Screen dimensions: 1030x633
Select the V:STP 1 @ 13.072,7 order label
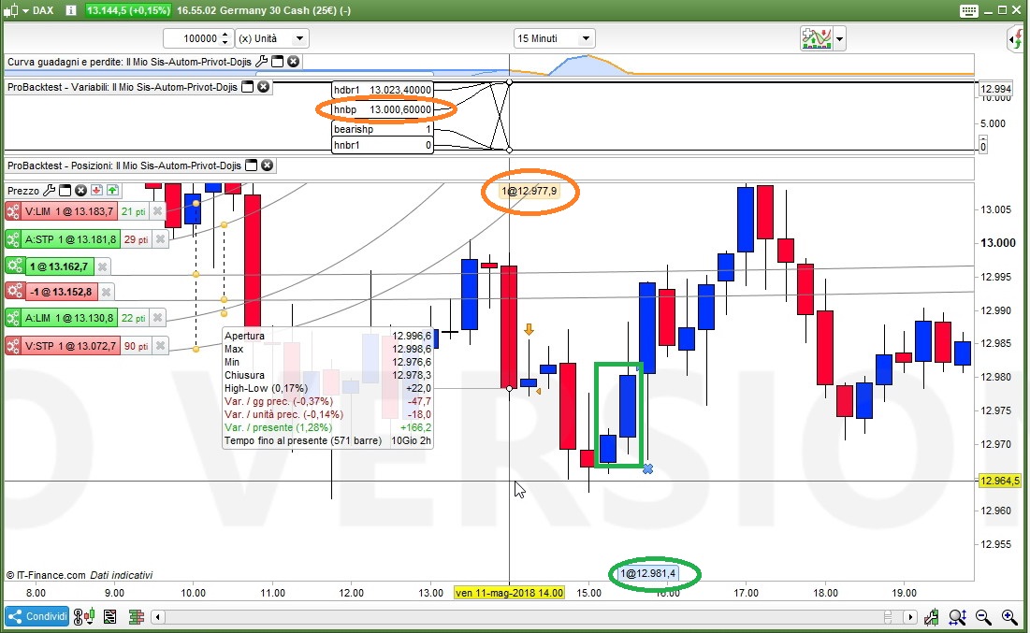click(70, 346)
